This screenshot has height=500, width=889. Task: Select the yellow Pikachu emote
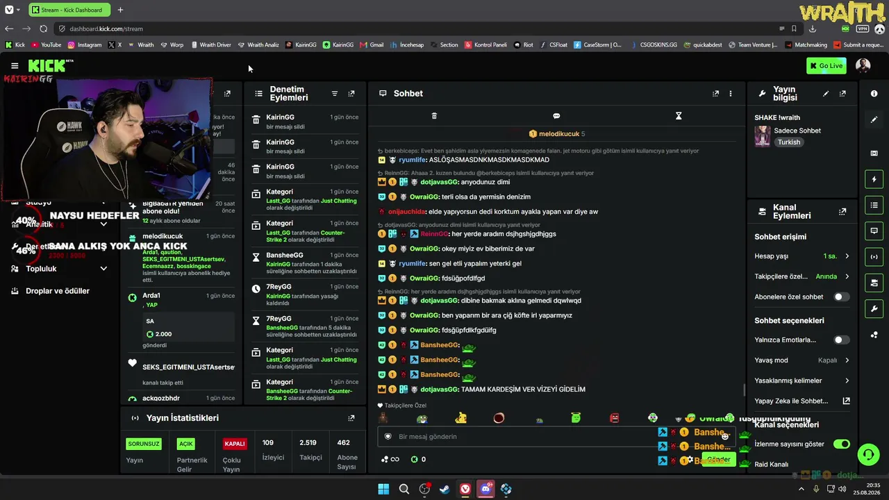pos(461,418)
